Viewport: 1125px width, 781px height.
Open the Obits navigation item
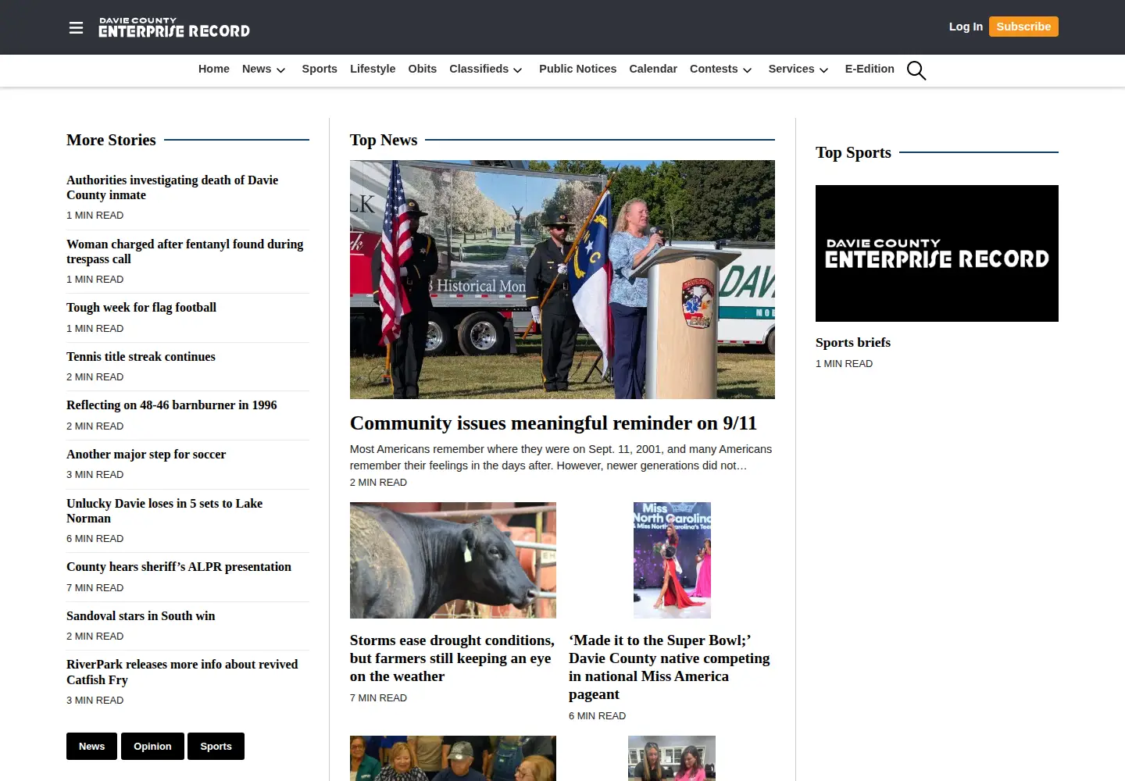coord(423,69)
